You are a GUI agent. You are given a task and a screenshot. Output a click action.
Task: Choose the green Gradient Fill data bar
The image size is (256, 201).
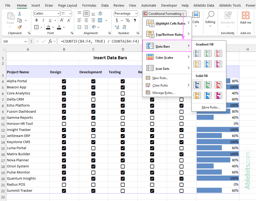(208, 53)
